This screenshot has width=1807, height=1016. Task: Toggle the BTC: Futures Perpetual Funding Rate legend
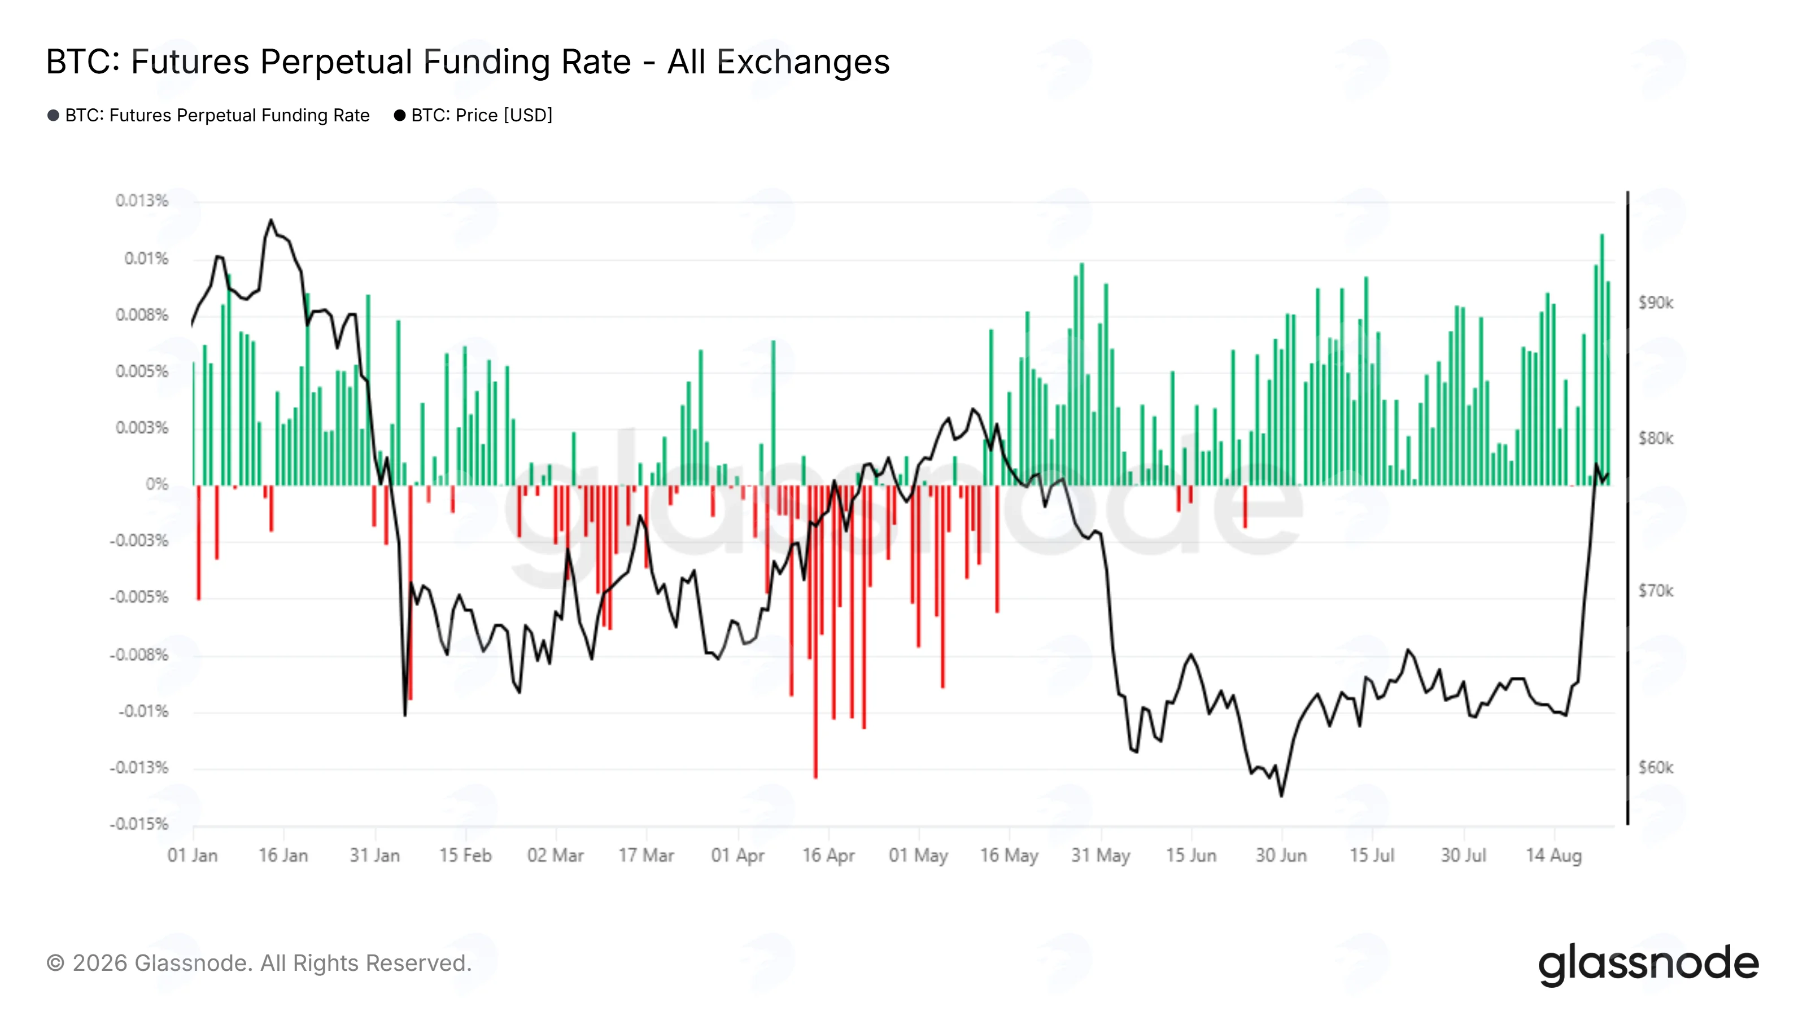click(217, 116)
